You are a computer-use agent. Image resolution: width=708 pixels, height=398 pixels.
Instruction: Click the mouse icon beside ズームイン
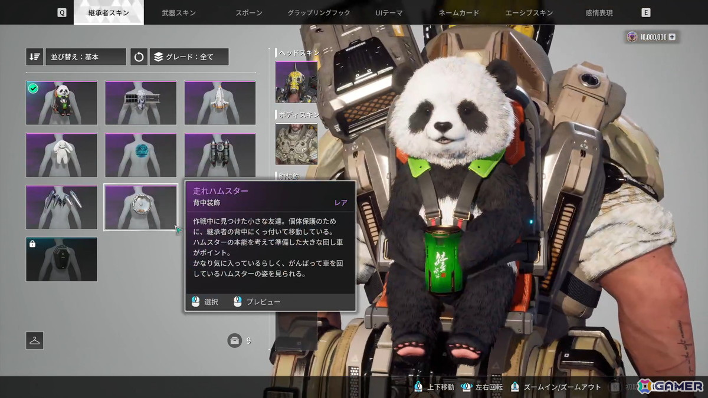pyautogui.click(x=515, y=387)
